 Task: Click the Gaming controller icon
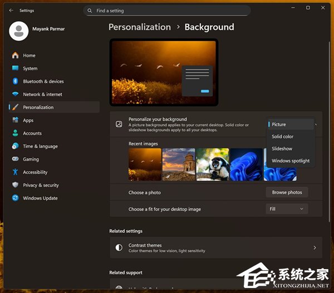16,159
